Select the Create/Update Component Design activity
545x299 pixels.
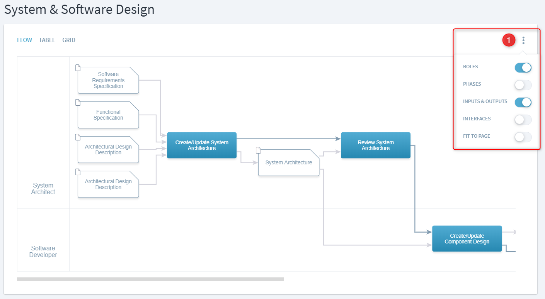[467, 239]
